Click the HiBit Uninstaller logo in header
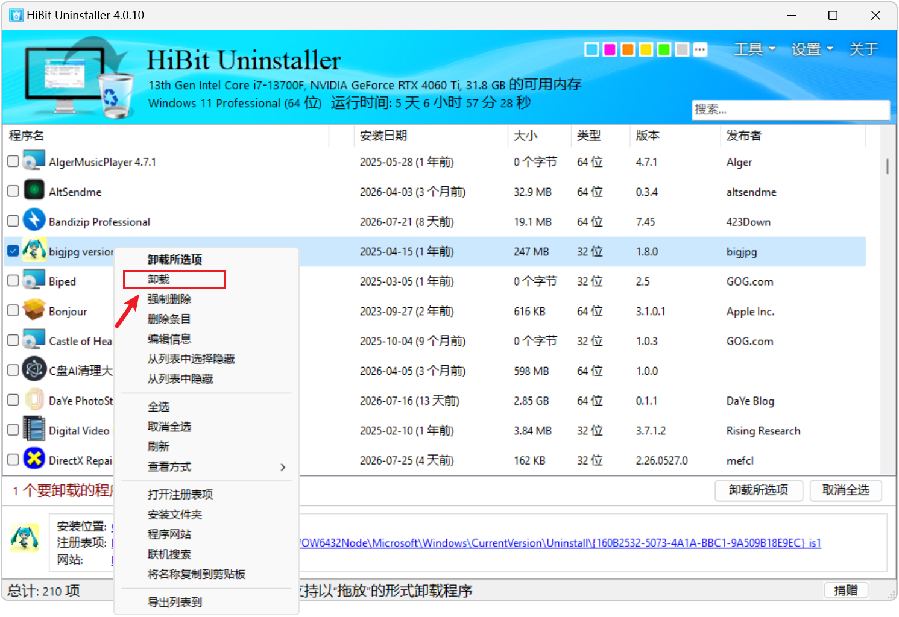This screenshot has height=617, width=899. point(79,77)
